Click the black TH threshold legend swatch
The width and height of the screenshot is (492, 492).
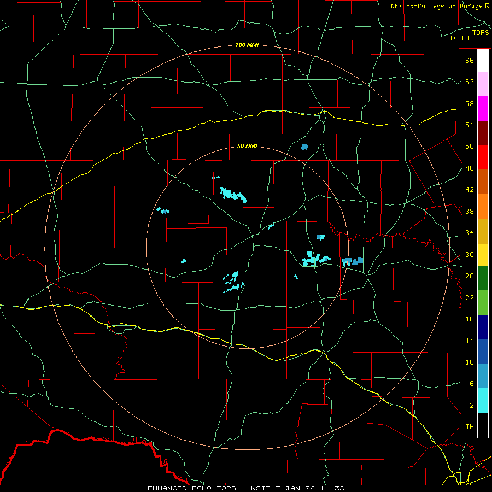tap(483, 425)
